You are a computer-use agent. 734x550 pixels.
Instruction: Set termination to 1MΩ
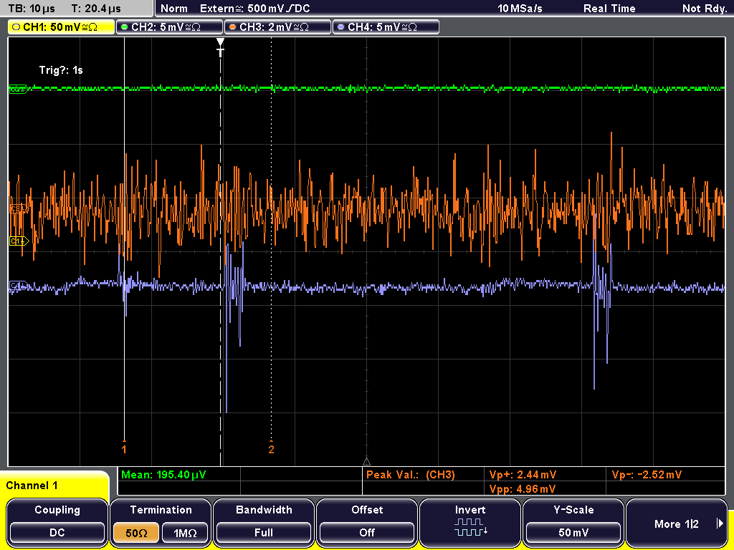point(185,533)
